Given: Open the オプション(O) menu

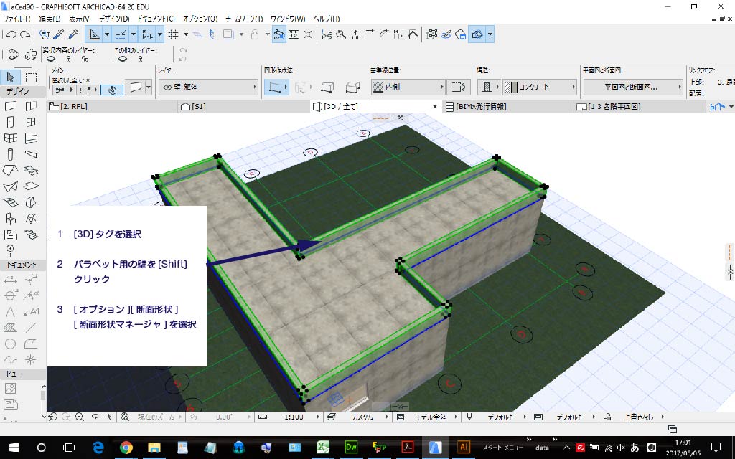Looking at the screenshot, I should coord(200,19).
